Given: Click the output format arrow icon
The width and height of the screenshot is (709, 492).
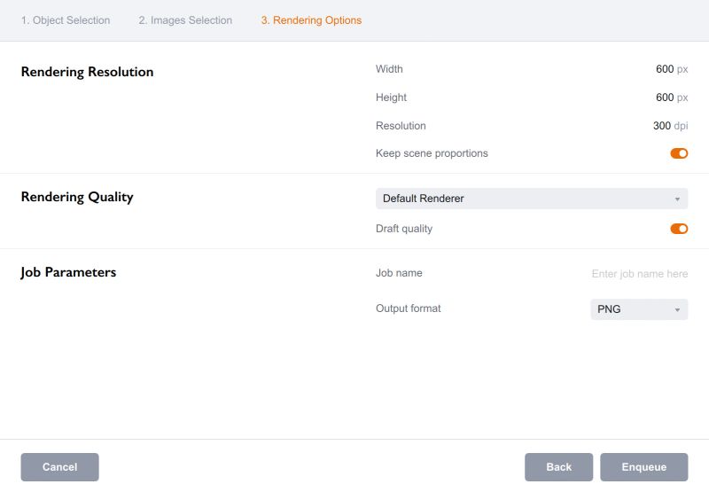Looking at the screenshot, I should 677,310.
